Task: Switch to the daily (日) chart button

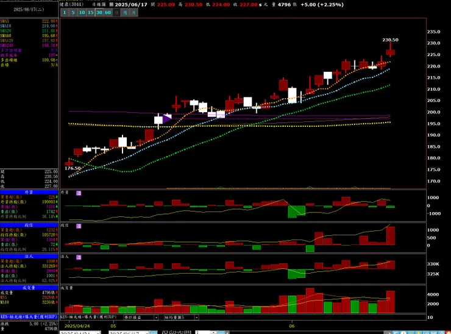Action: 116,12
